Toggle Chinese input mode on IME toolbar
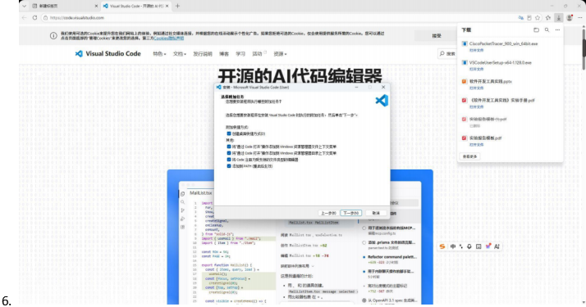Screen dimensions: 586x307 [452, 246]
